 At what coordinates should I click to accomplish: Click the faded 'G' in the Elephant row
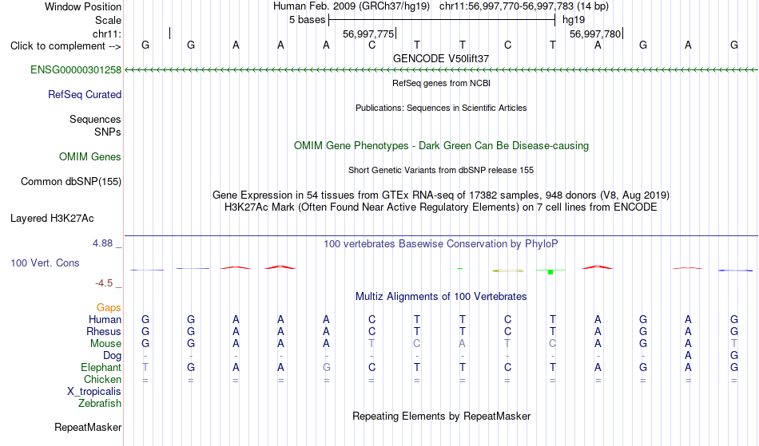326,367
